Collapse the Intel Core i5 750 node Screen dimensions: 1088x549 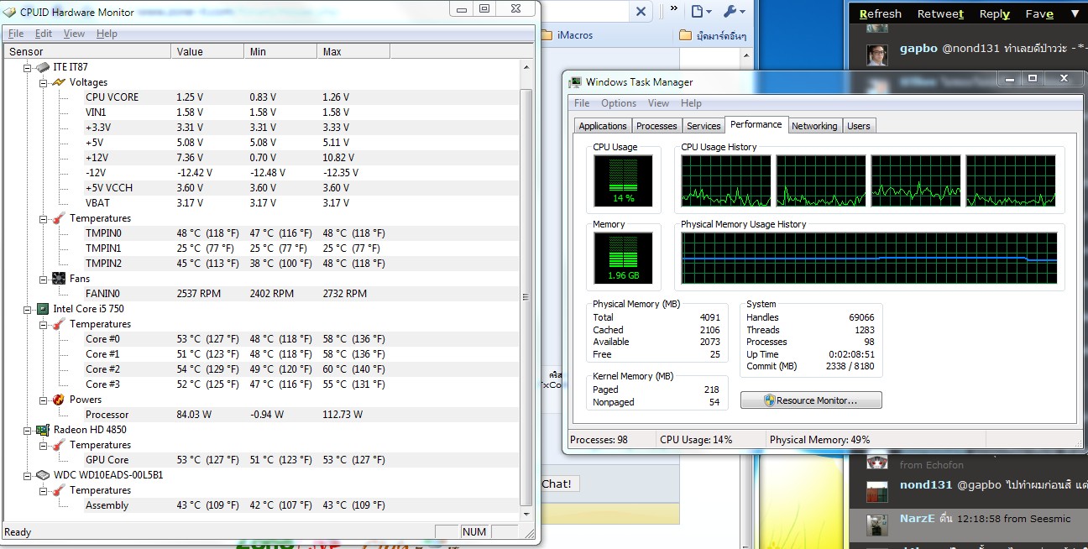tap(27, 309)
